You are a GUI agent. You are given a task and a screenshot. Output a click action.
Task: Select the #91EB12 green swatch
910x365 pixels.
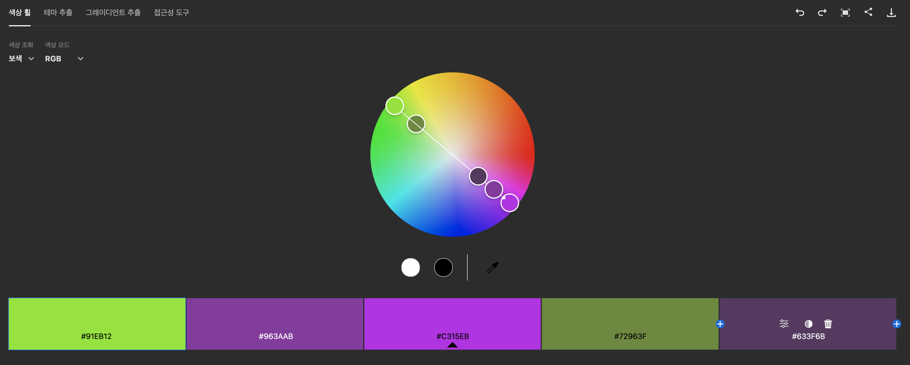pyautogui.click(x=97, y=324)
